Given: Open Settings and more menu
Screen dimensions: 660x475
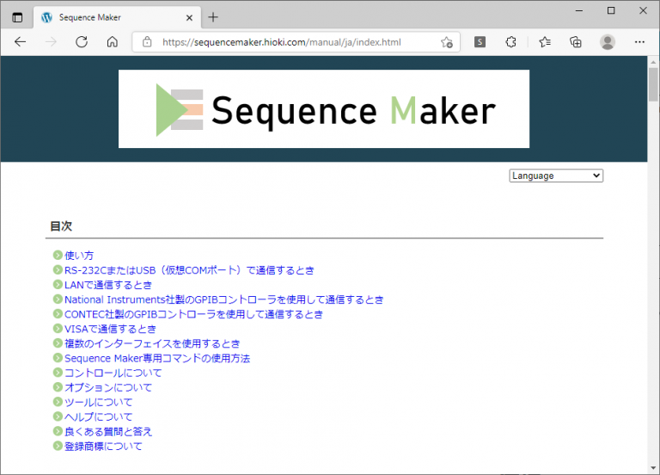Looking at the screenshot, I should click(x=639, y=41).
